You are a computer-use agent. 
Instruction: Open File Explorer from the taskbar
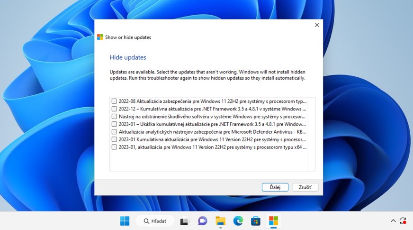point(220,221)
